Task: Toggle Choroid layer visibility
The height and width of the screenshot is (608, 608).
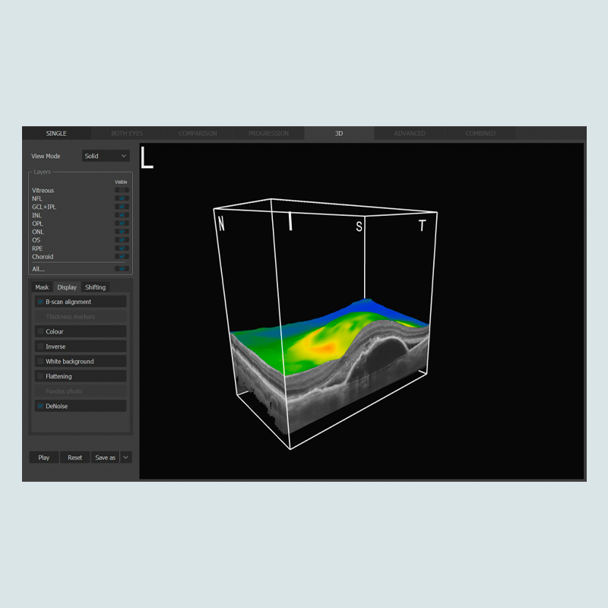Action: [x=122, y=257]
